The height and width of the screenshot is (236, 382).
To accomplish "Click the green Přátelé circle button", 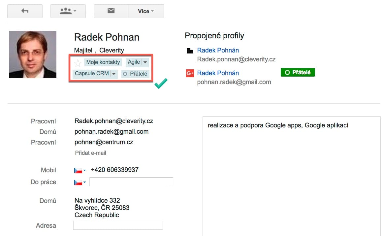I will 298,72.
